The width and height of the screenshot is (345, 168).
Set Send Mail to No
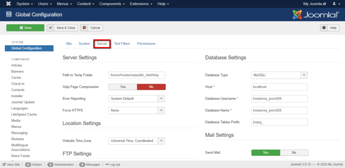(294, 153)
